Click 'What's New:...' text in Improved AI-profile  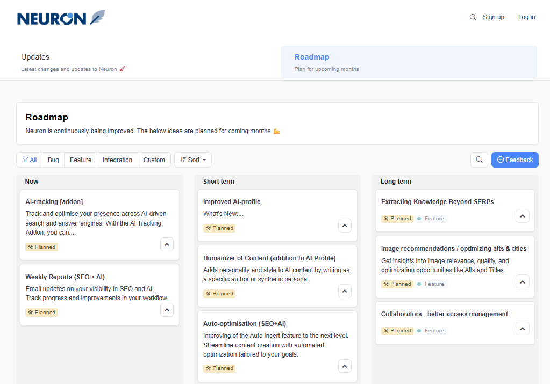223,214
